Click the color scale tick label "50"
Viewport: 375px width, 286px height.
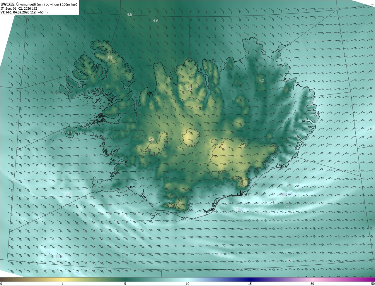point(373,284)
